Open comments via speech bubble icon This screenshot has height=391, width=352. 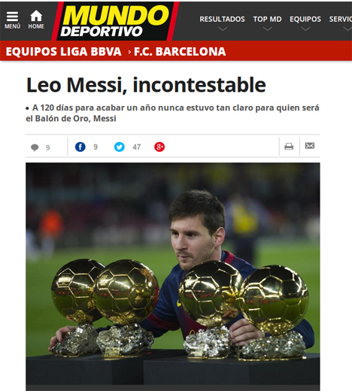click(x=35, y=147)
